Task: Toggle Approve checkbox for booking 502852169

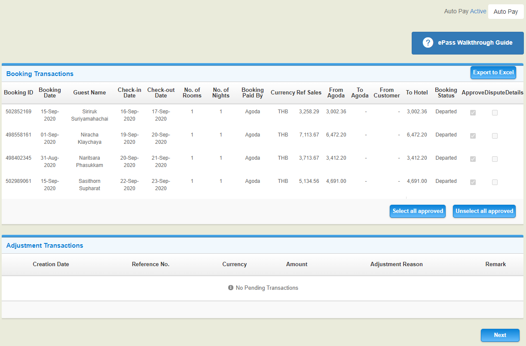Action: 473,112
